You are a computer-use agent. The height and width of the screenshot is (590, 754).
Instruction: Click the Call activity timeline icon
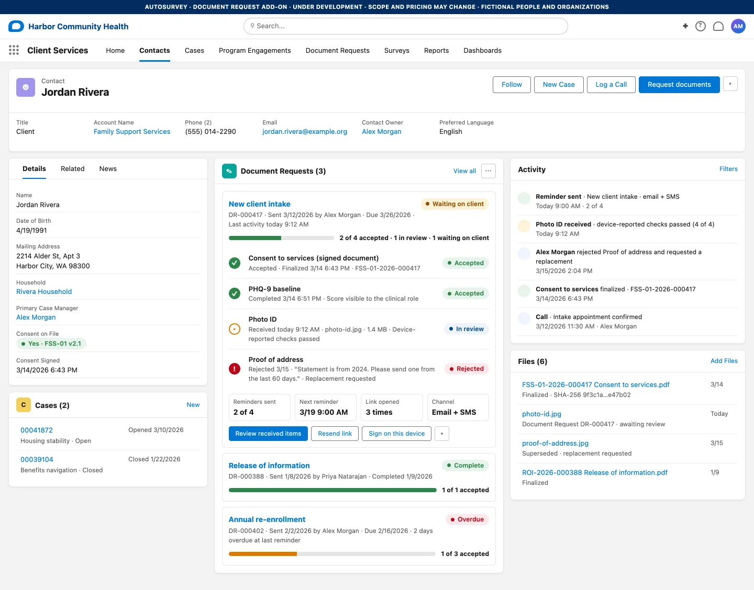[524, 318]
